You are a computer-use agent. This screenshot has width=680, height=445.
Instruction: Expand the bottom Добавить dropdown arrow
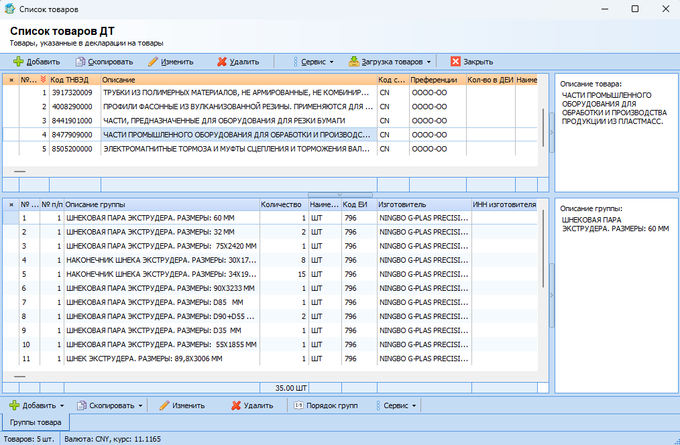[x=62, y=406]
